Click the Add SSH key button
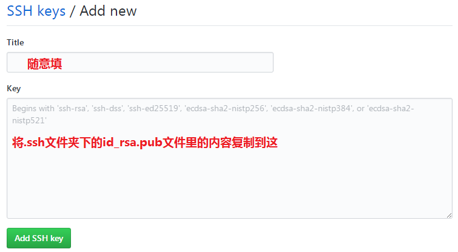This screenshot has width=458, height=252. [x=39, y=238]
